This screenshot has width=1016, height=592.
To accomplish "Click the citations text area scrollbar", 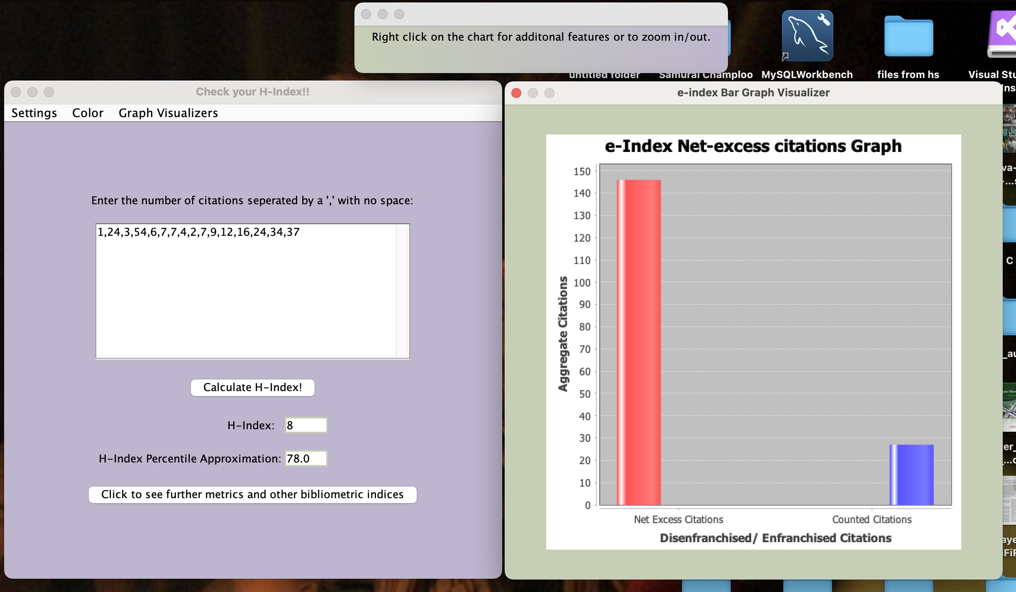I will 403,291.
